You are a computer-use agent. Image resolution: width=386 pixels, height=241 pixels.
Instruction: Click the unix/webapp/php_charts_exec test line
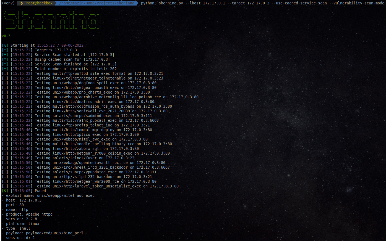[76, 92]
